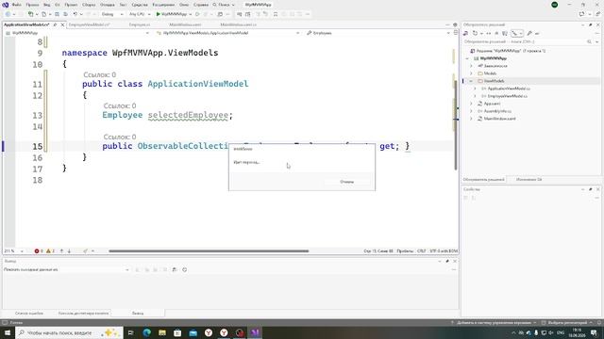The height and width of the screenshot is (339, 604).
Task: Open the Отладка menu
Action: pyautogui.click(x=107, y=5)
